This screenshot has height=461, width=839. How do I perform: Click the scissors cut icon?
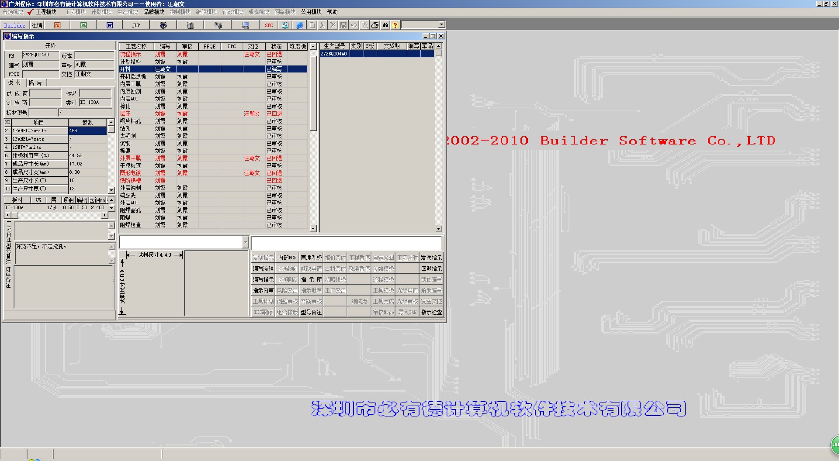click(322, 25)
